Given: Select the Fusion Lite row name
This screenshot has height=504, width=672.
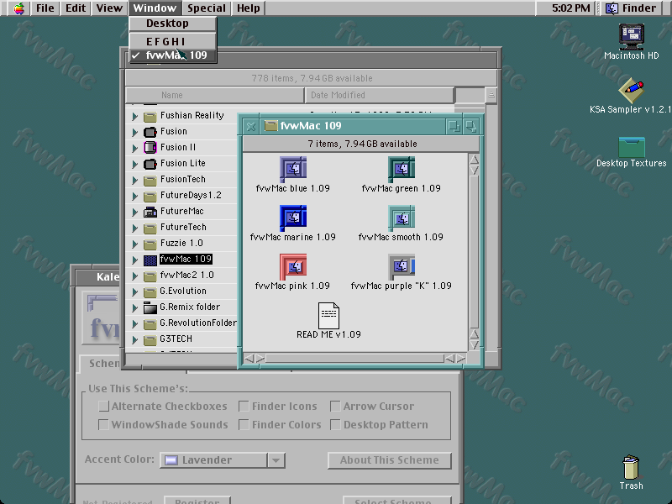Looking at the screenshot, I should (183, 163).
